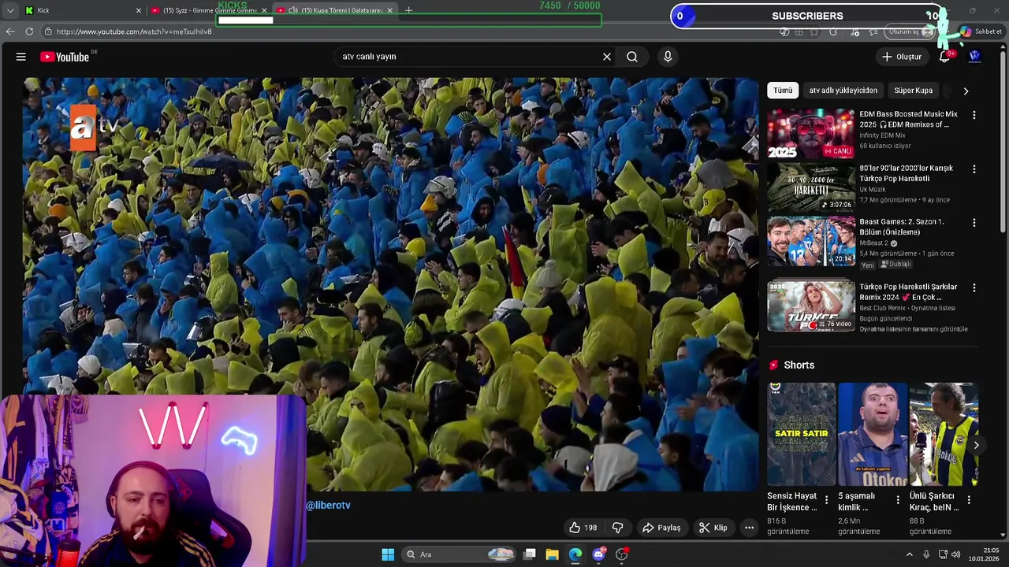This screenshot has width=1009, height=567.
Task: Go to YouTube home via logo
Action: 65,57
